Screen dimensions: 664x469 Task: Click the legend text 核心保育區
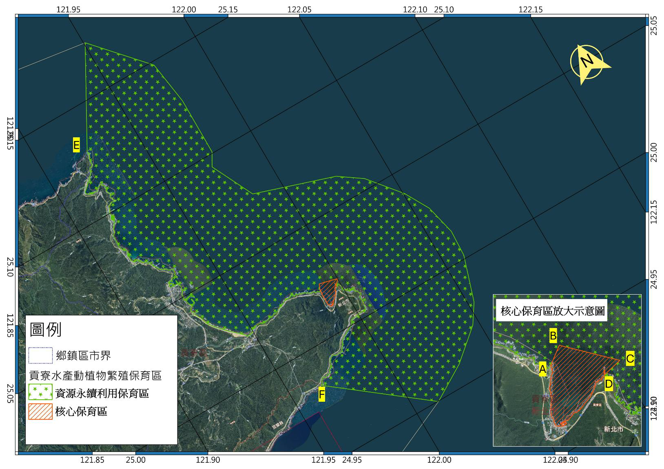tap(81, 412)
